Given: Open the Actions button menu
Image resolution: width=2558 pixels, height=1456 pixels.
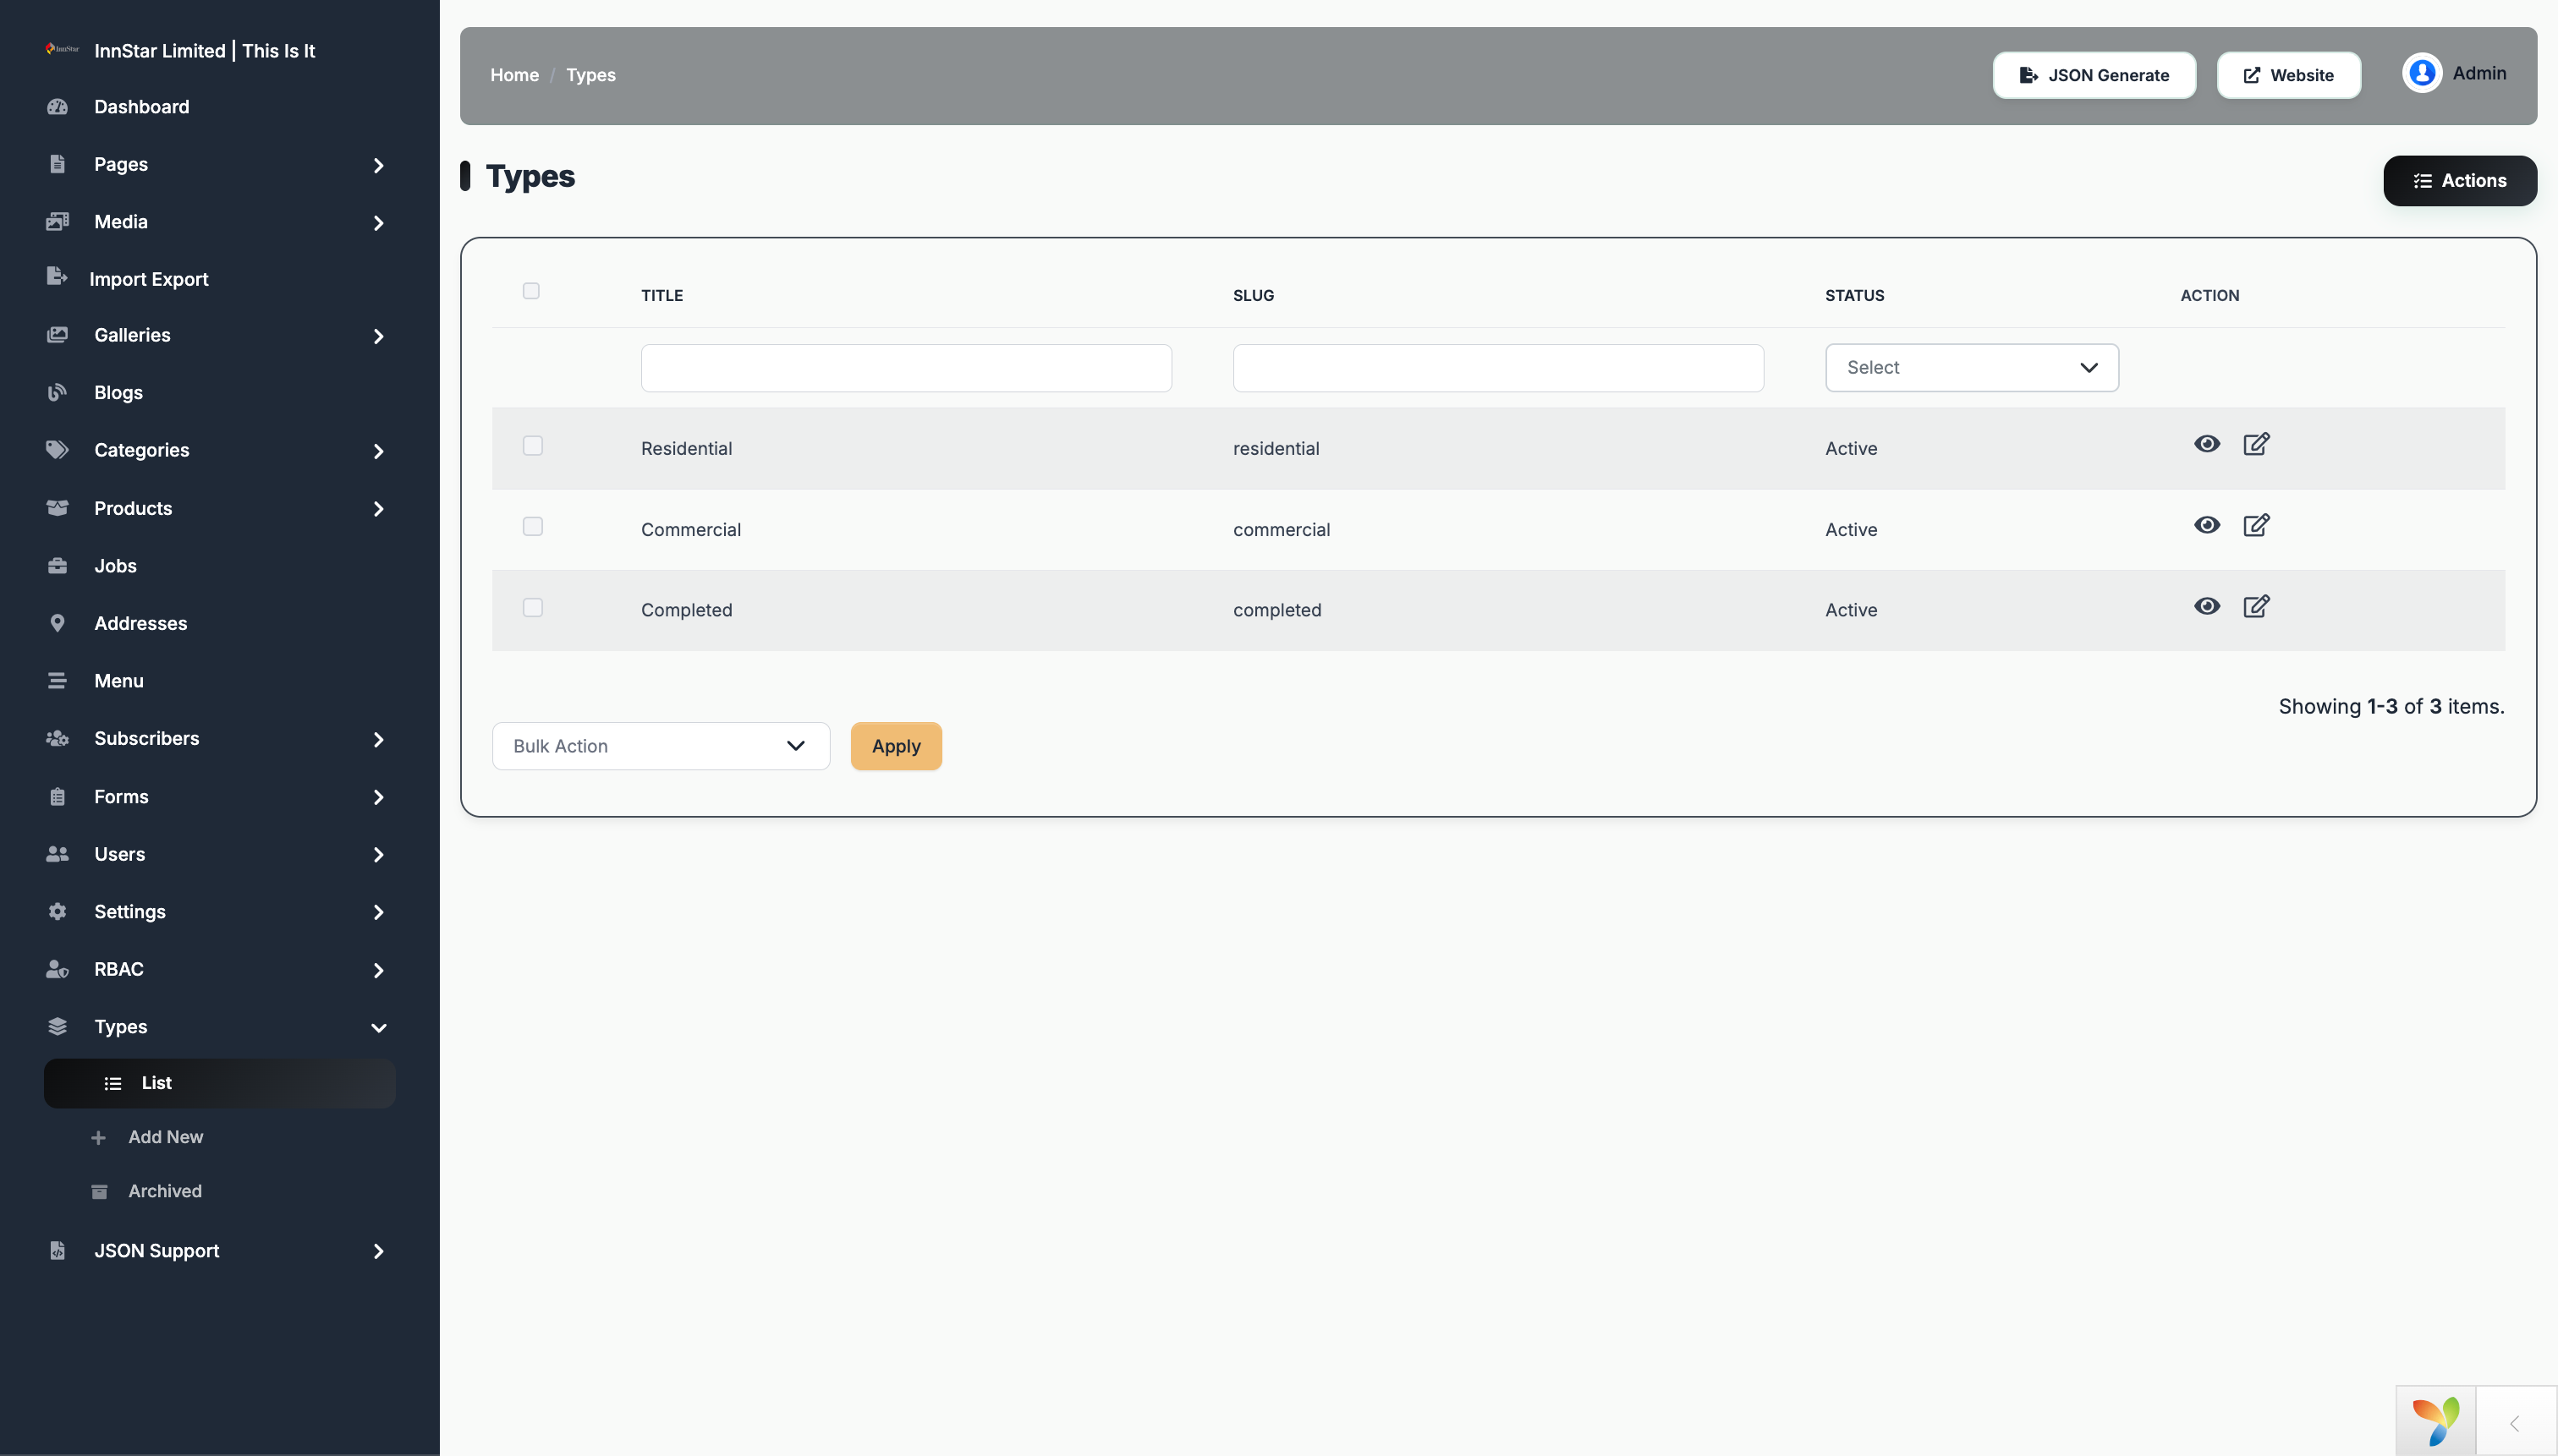Looking at the screenshot, I should click(2460, 181).
